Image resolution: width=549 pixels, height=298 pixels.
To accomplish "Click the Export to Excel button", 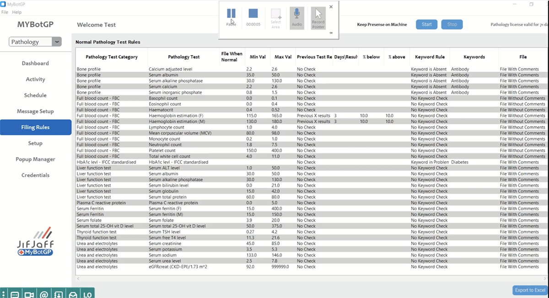I will 530,290.
